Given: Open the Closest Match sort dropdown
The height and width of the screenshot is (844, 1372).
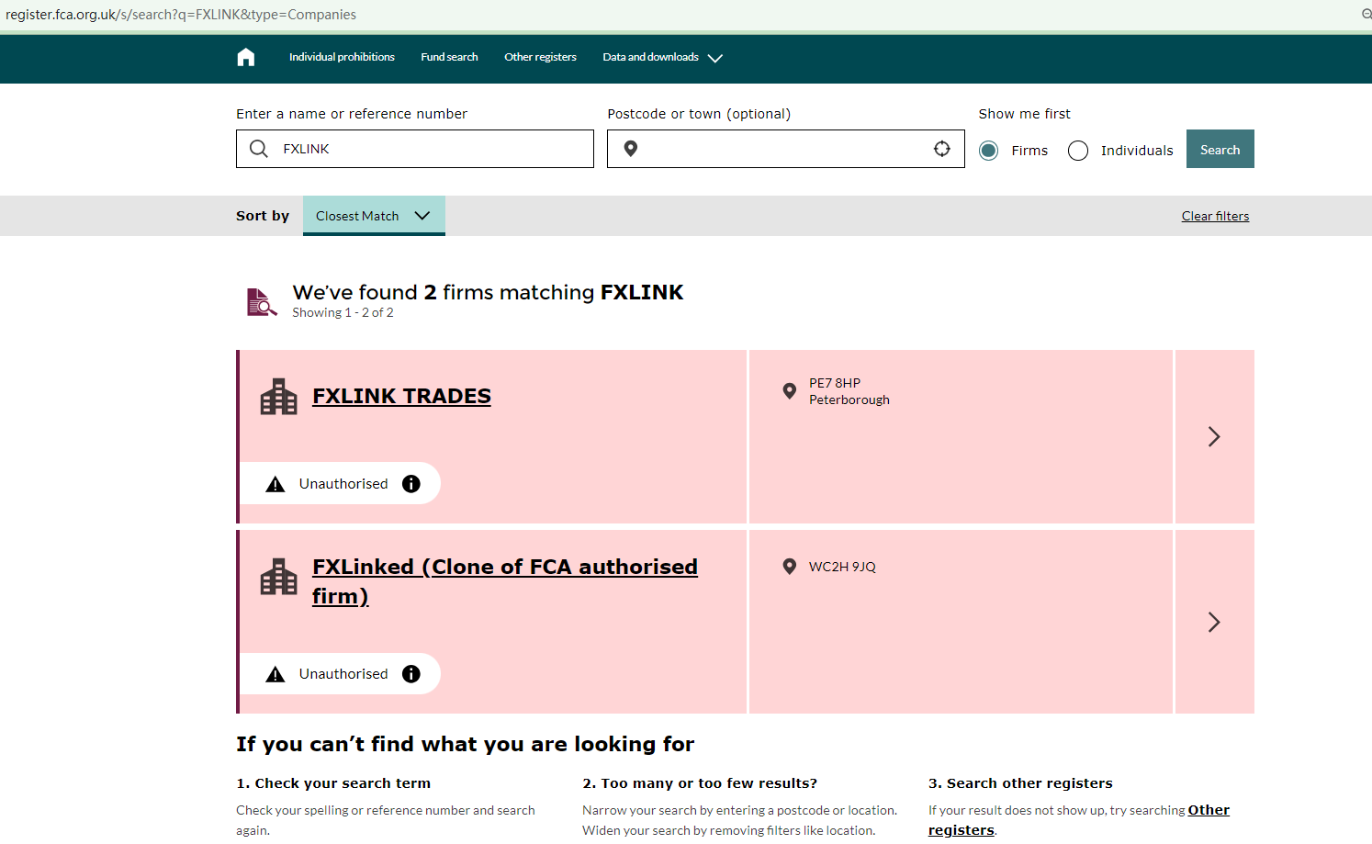Looking at the screenshot, I should [373, 216].
